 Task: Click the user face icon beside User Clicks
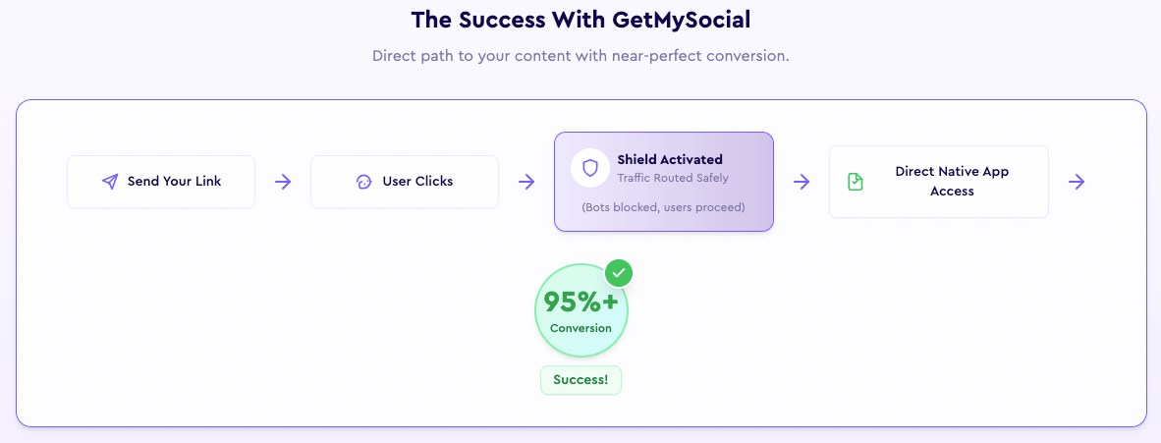tap(363, 182)
